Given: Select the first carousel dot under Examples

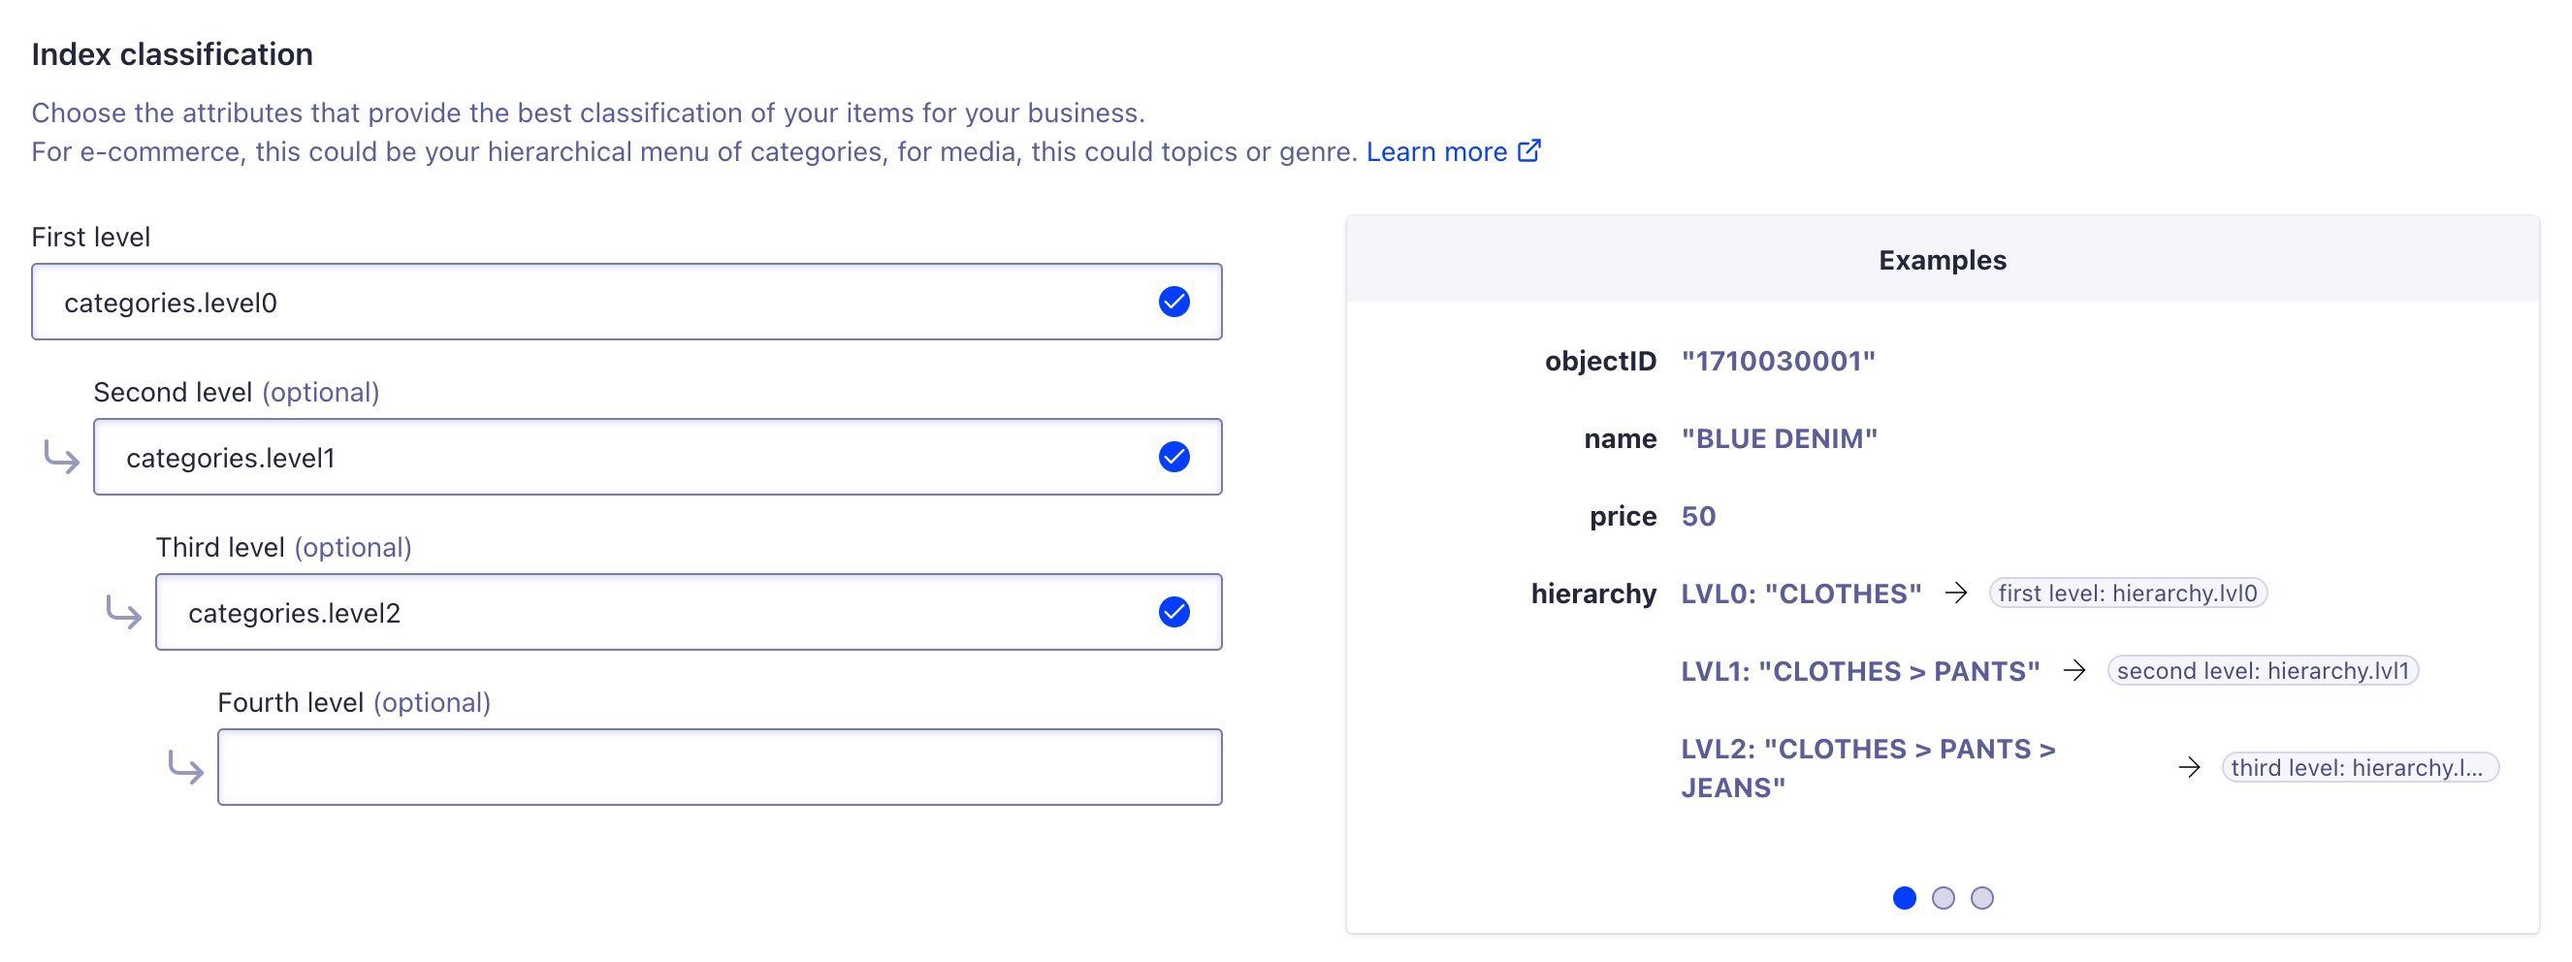Looking at the screenshot, I should tap(1907, 898).
